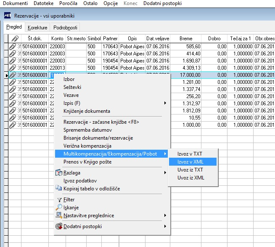
Task: Click the Nastavitve preglednice icon
Action: coord(59,216)
